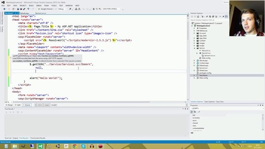Open the headphones app in taskbar

click(92, 146)
